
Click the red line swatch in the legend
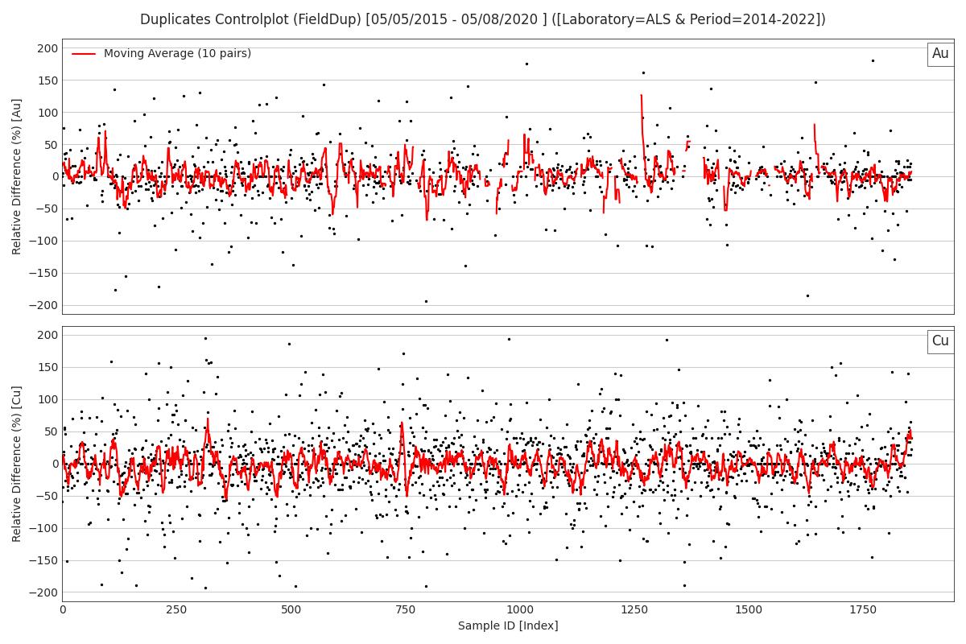pyautogui.click(x=84, y=54)
